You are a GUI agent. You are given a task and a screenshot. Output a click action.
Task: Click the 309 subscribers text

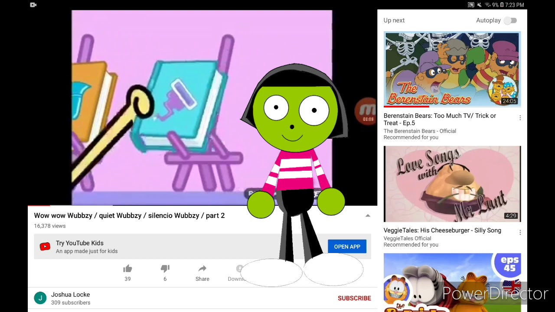(x=71, y=302)
